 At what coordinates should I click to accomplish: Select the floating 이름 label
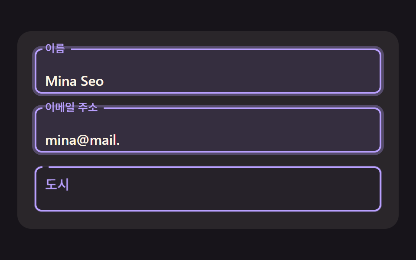(55, 48)
